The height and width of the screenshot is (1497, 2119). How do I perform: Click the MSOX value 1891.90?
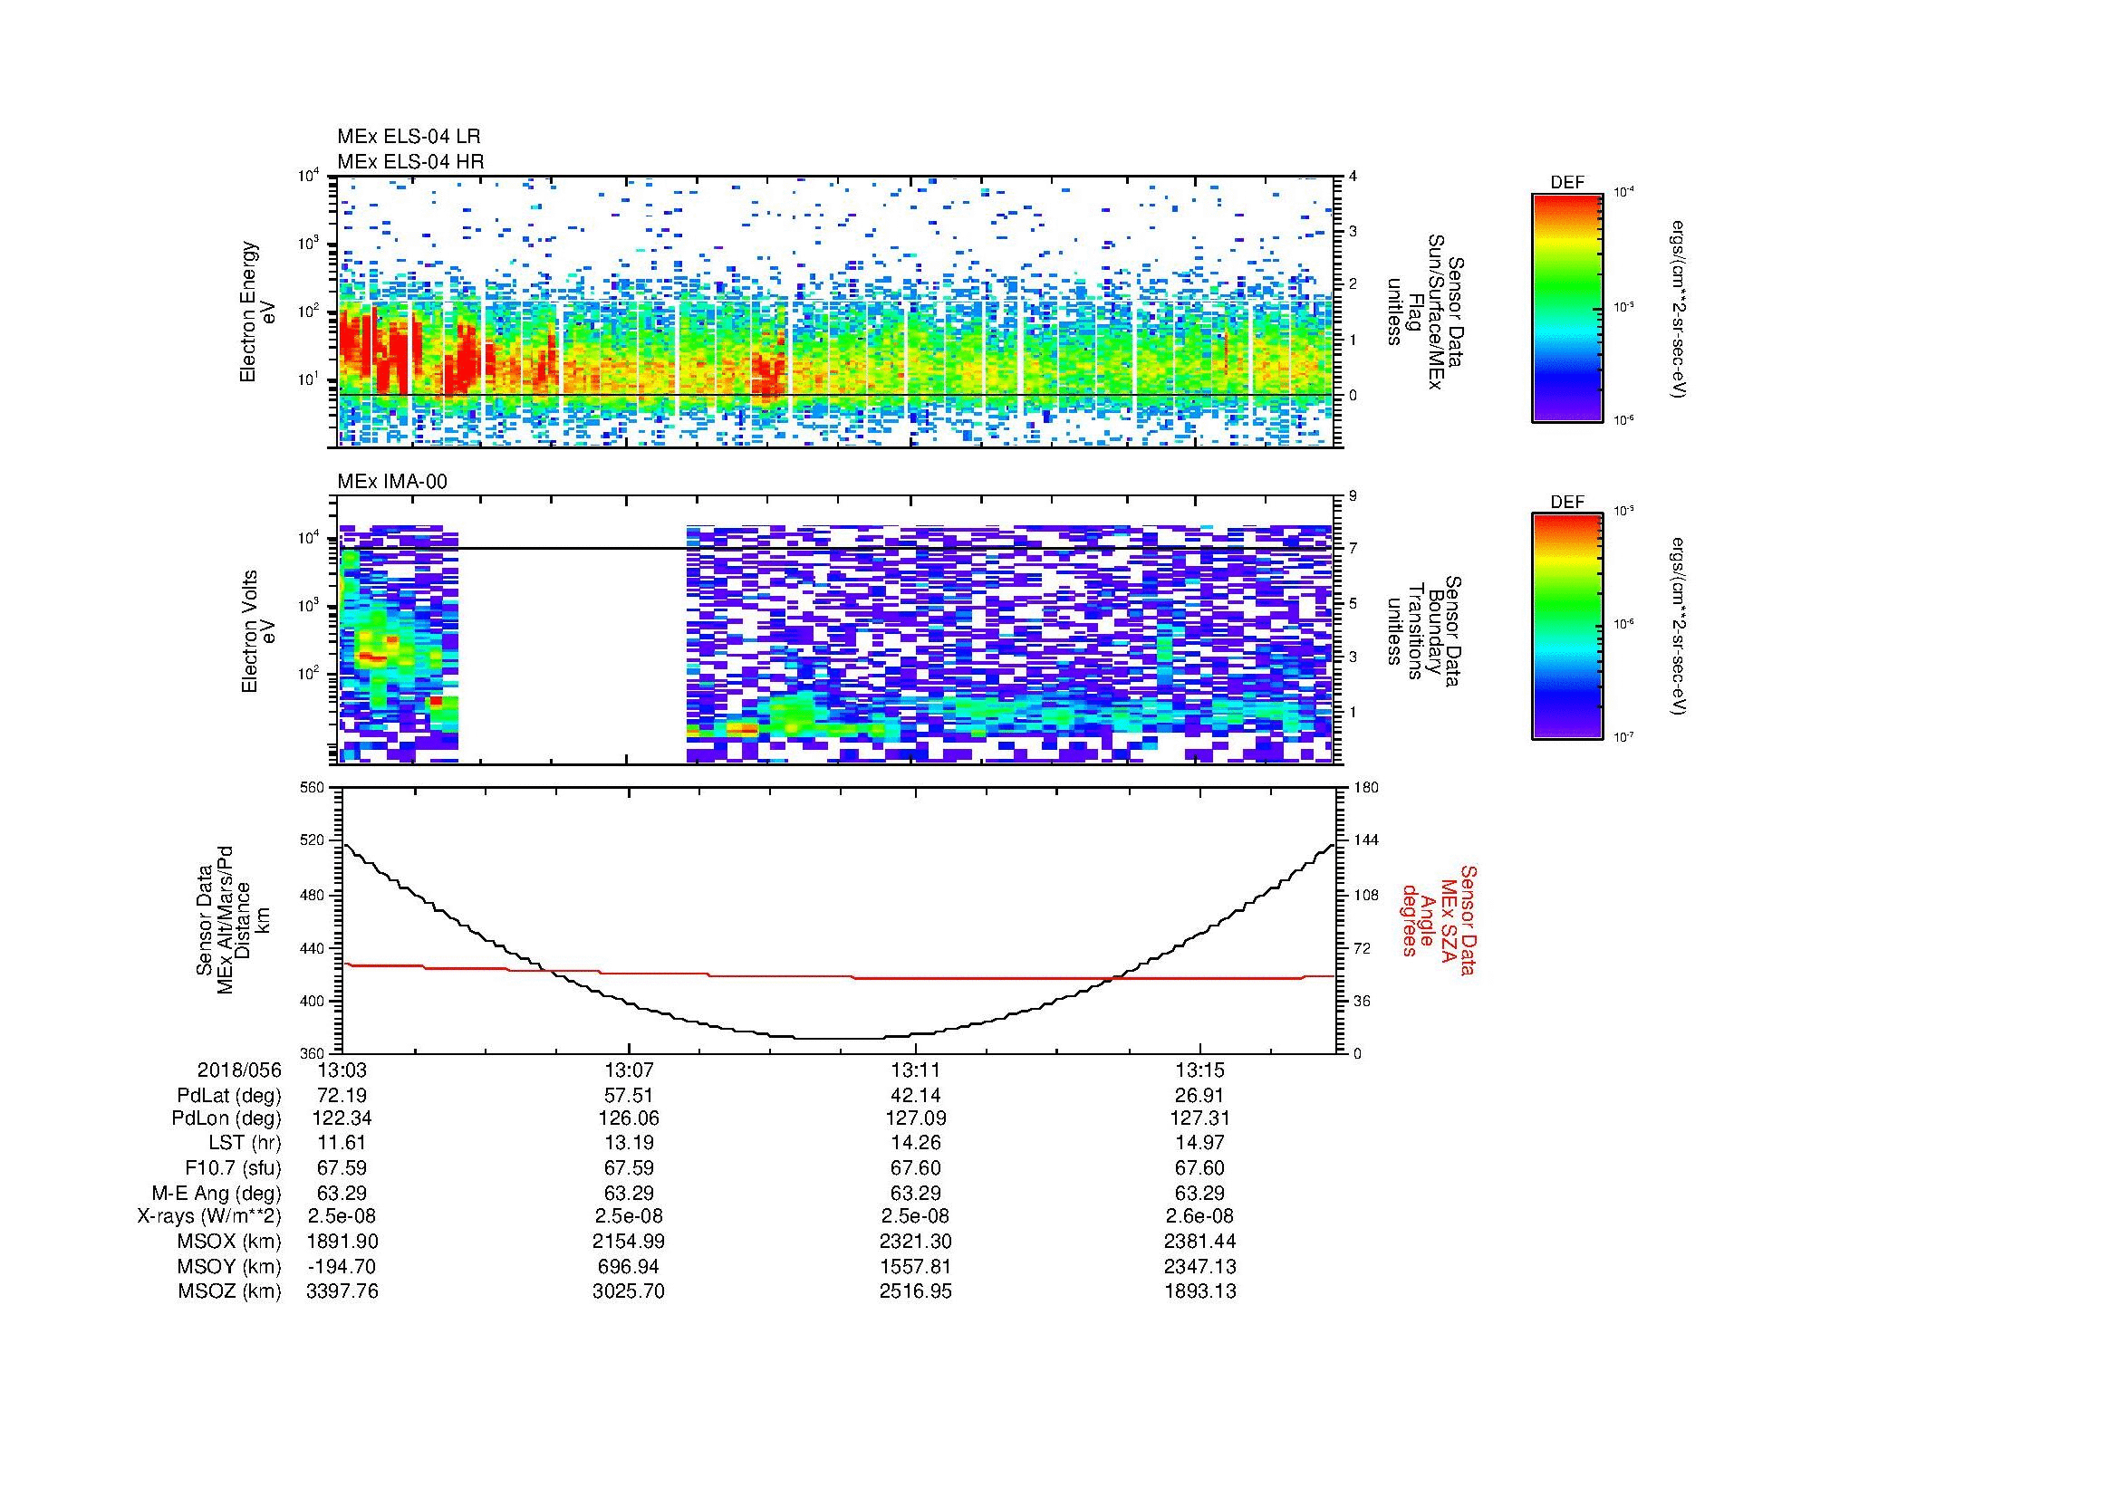[342, 1242]
